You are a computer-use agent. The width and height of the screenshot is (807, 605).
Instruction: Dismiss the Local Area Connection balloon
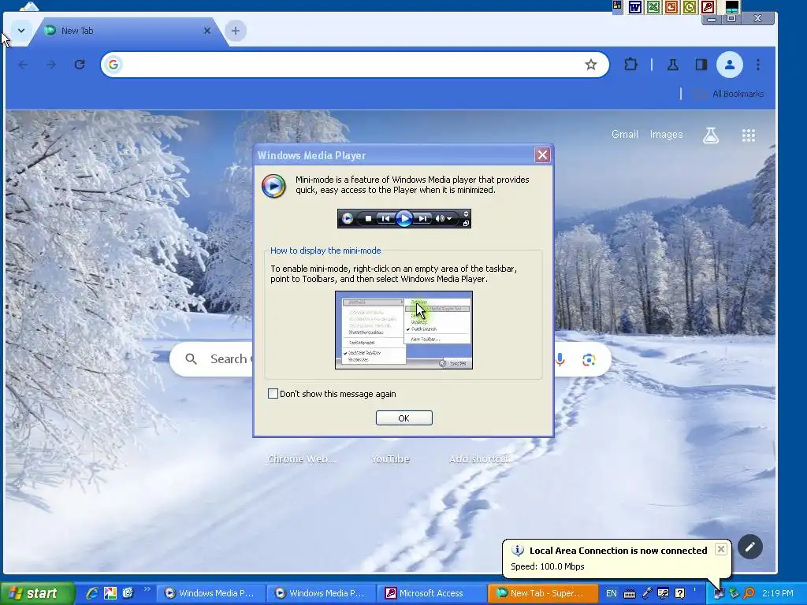click(720, 549)
